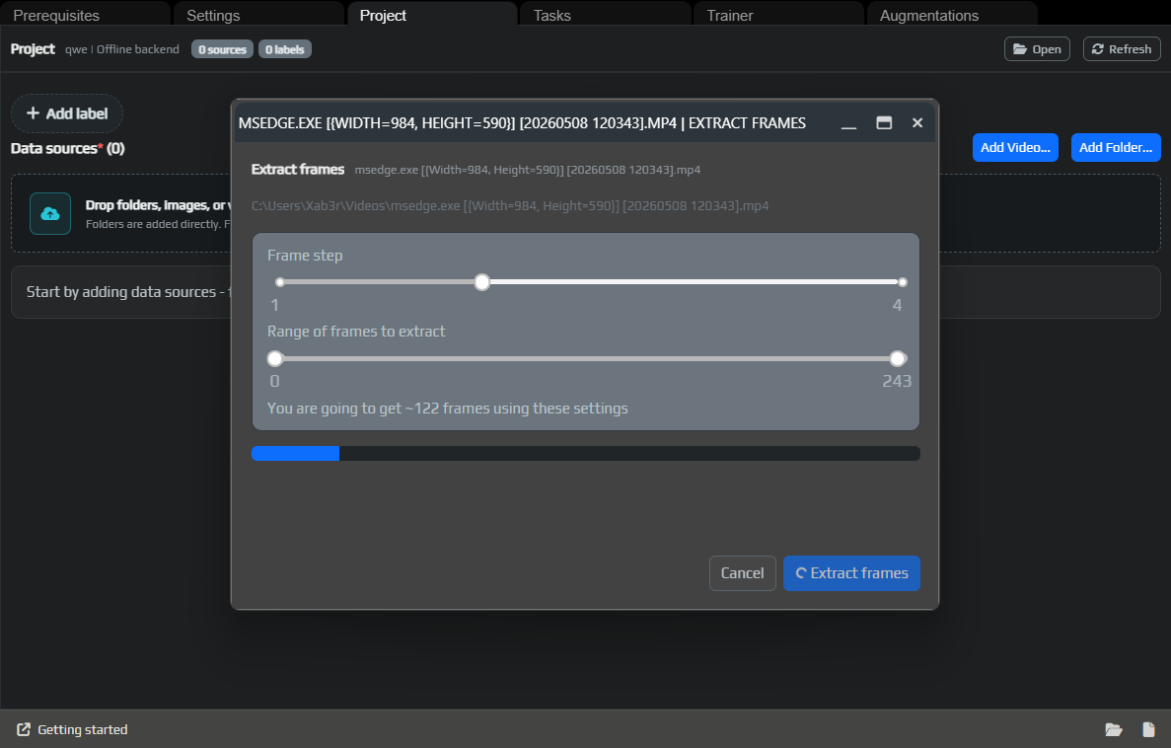Viewport: 1171px width, 748px height.
Task: Click the range end handle at 243
Action: tap(898, 358)
